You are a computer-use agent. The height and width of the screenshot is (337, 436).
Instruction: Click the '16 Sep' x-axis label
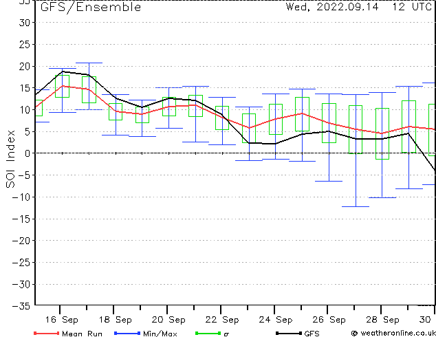[62, 320]
